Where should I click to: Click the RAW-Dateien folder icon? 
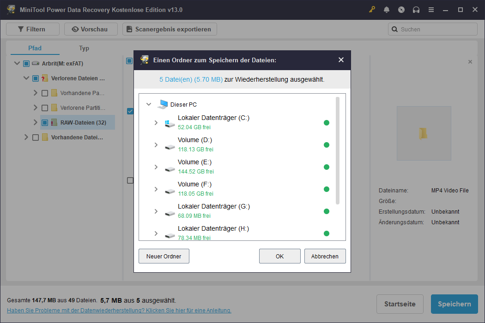[54, 122]
